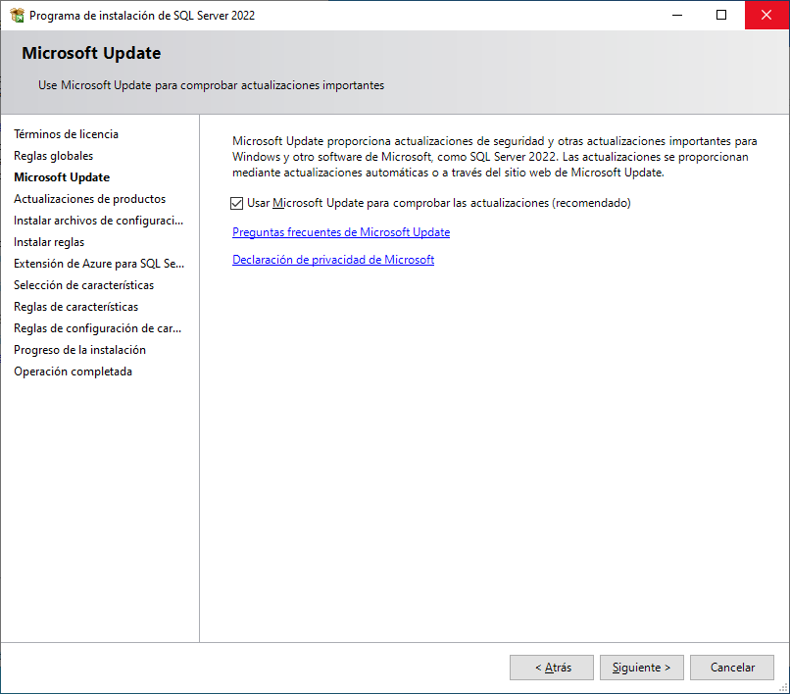Screen dimensions: 790x694
Task: Select Reglas globales step
Action: click(53, 156)
